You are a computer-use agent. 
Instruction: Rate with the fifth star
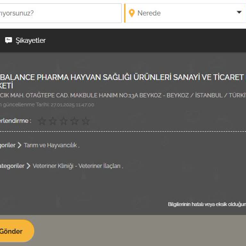(86, 121)
